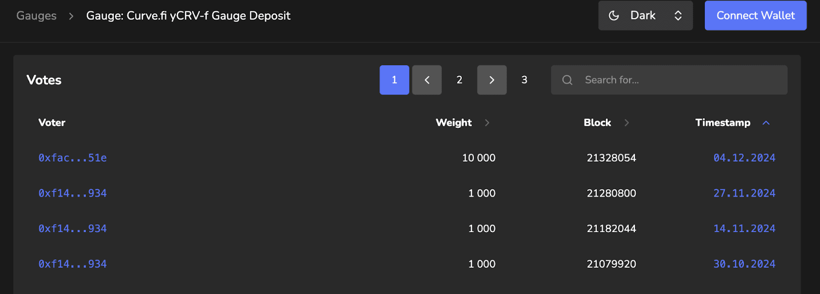Click the next page arrow button
This screenshot has width=820, height=294.
pyautogui.click(x=492, y=80)
